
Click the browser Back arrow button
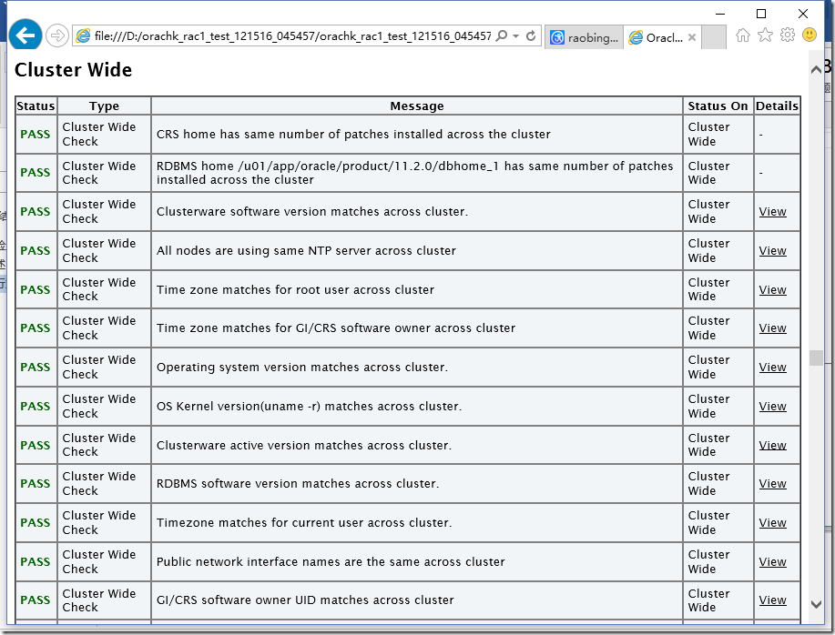25,35
